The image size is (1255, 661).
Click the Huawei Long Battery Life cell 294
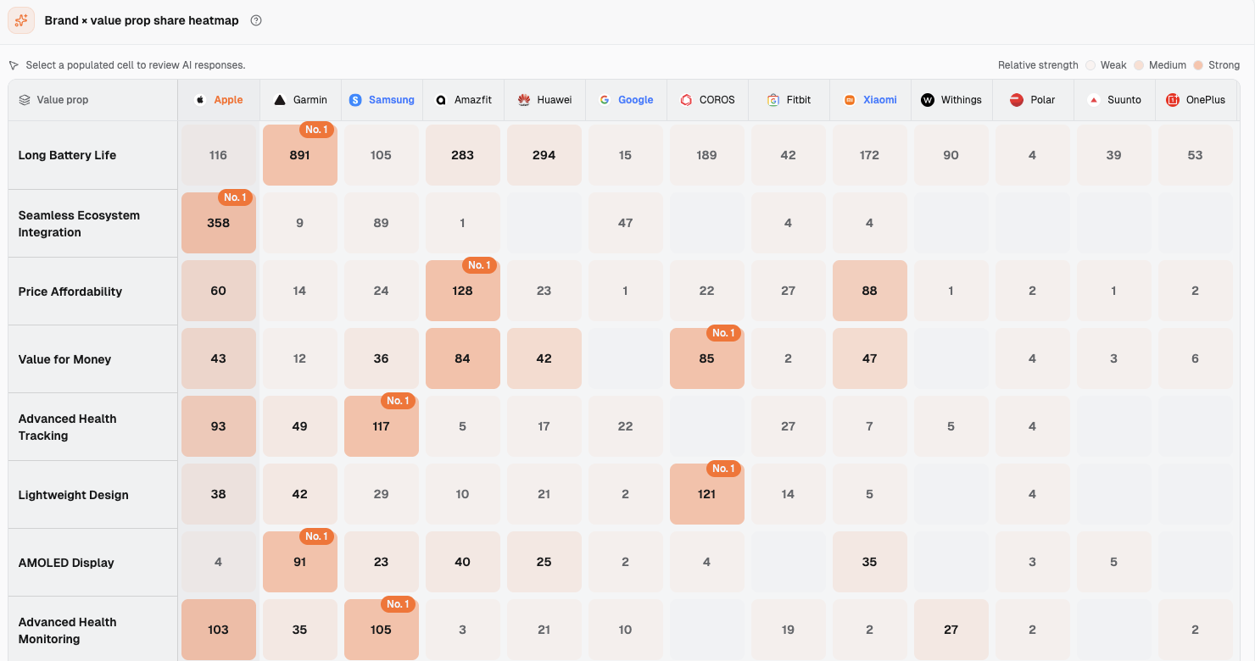point(544,155)
